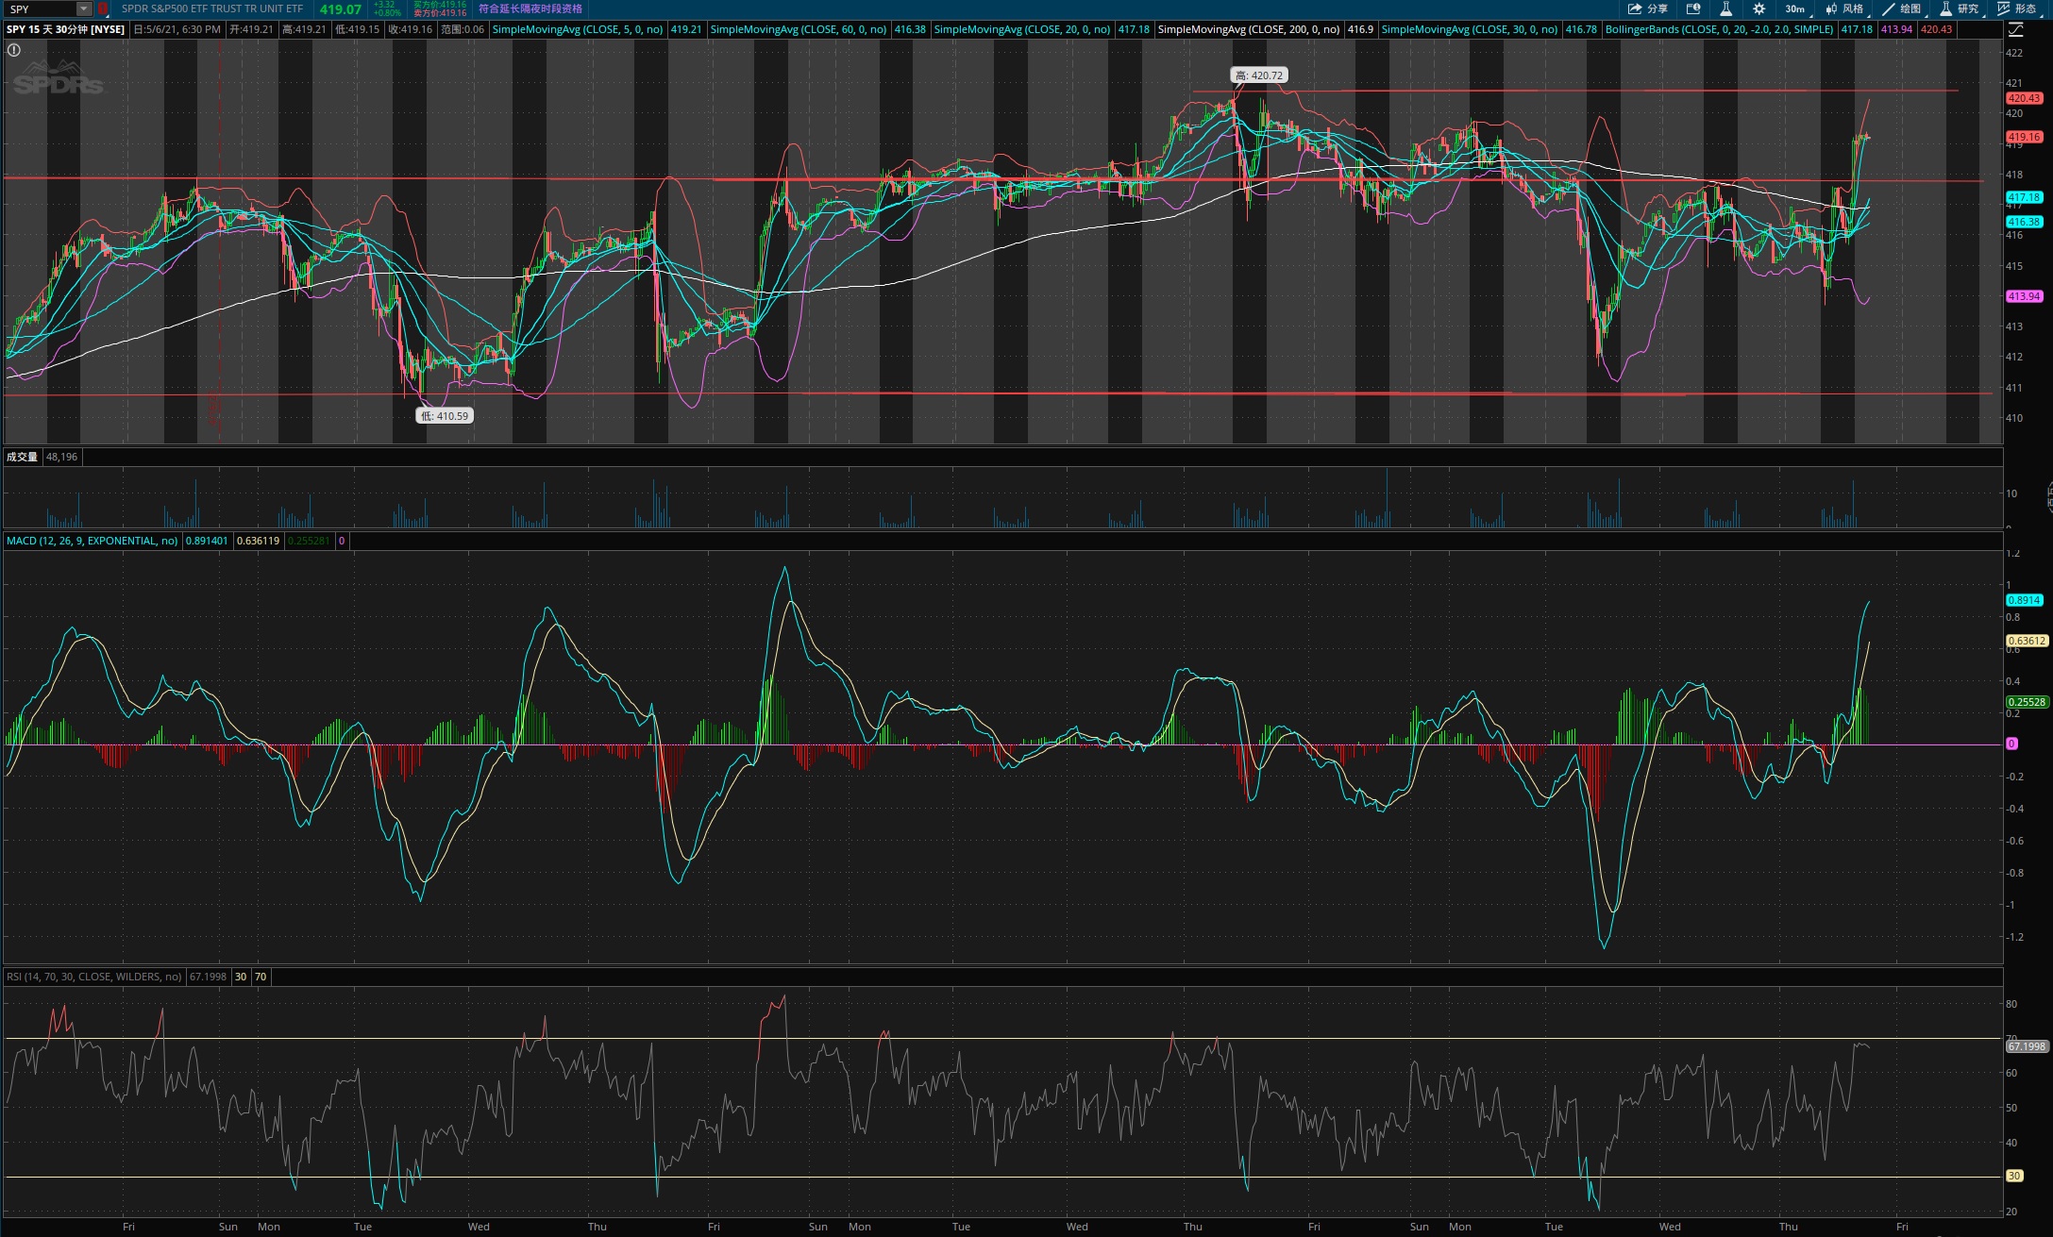Viewport: 2053px width, 1237px height.
Task: Click the +0.80% change value
Action: point(387,13)
